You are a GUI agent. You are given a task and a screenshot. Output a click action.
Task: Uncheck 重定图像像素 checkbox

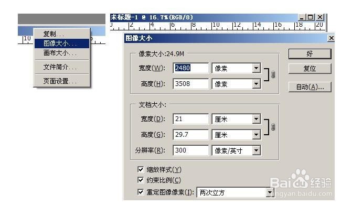(141, 192)
